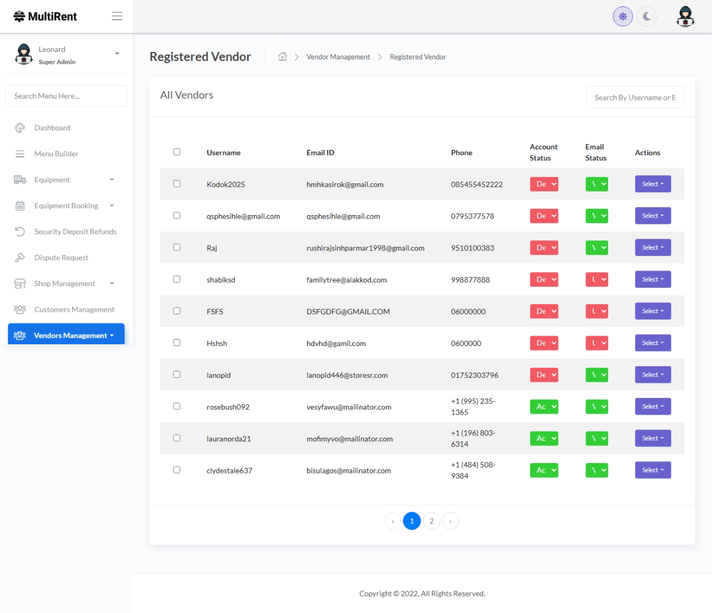The width and height of the screenshot is (712, 613).
Task: Open the user avatar in top-right corner
Action: click(x=685, y=17)
